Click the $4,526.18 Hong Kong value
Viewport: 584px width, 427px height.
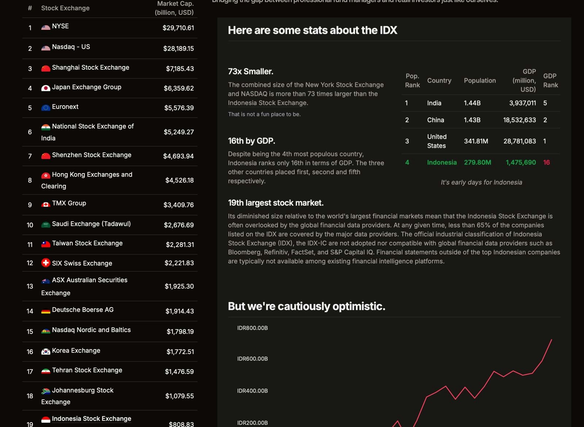(180, 180)
